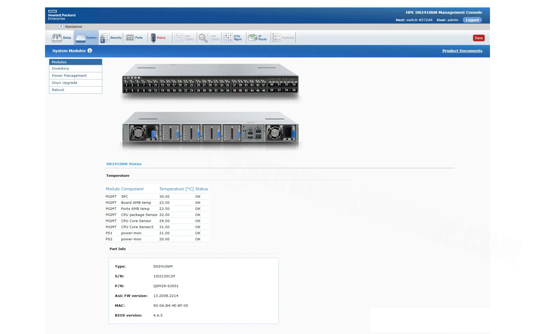Select the Reboot menu entry

pos(58,90)
